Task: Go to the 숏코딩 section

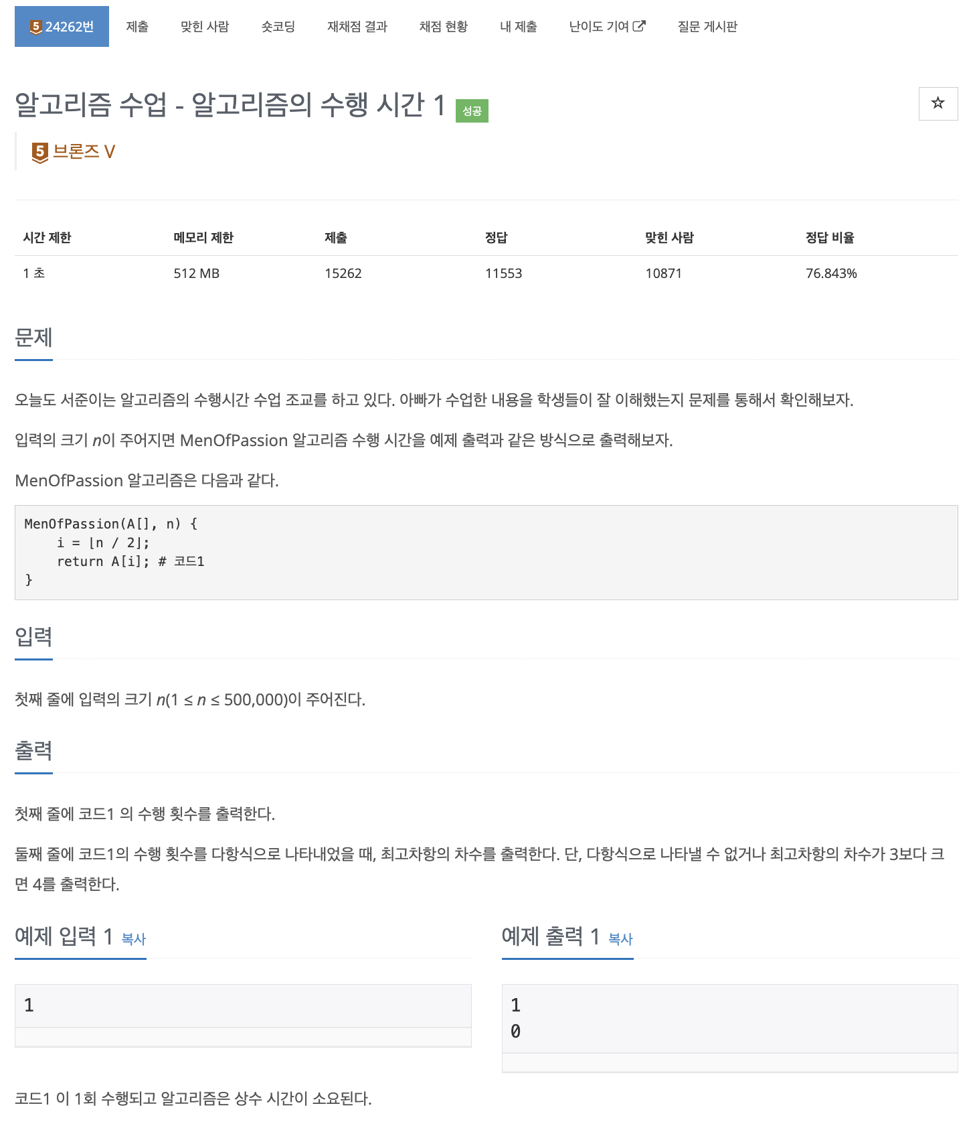Action: tap(278, 27)
